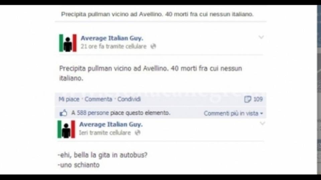The width and height of the screenshot is (321, 180).
Task: Click the 109 shares count
Action: coord(258,99)
